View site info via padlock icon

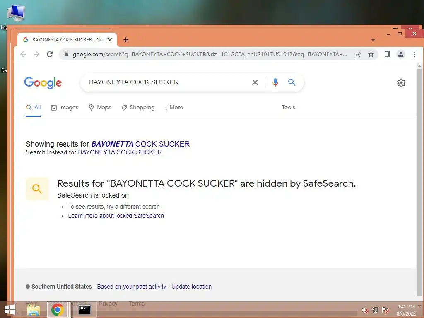(66, 54)
